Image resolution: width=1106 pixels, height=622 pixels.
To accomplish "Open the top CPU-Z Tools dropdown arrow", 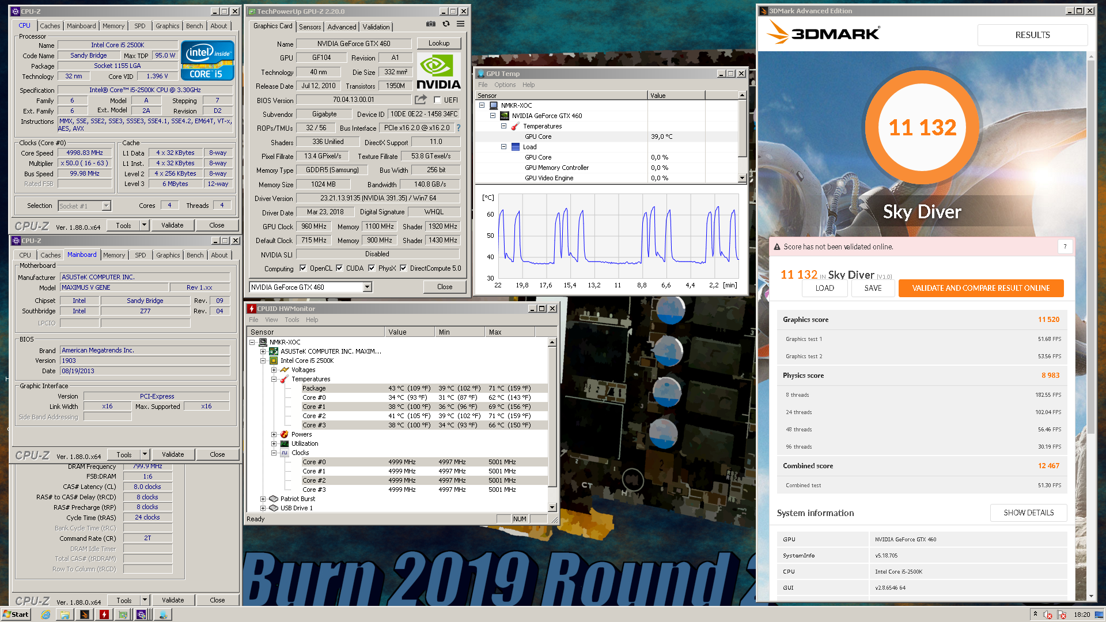I will click(144, 225).
